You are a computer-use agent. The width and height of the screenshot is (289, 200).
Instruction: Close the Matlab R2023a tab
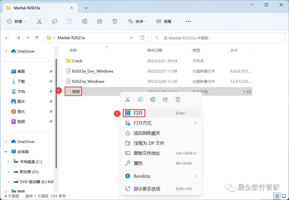(x=72, y=8)
